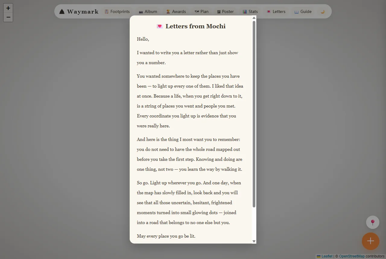Click the 'Hello,' greeting line
Viewport: 386px width, 259px height.
(x=143, y=39)
